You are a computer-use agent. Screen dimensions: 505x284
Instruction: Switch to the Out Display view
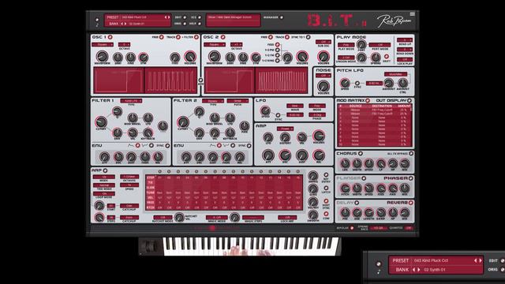410,100
